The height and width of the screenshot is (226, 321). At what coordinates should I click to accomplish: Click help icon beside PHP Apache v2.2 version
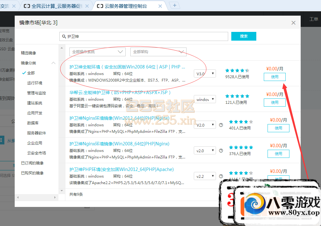[221, 176]
